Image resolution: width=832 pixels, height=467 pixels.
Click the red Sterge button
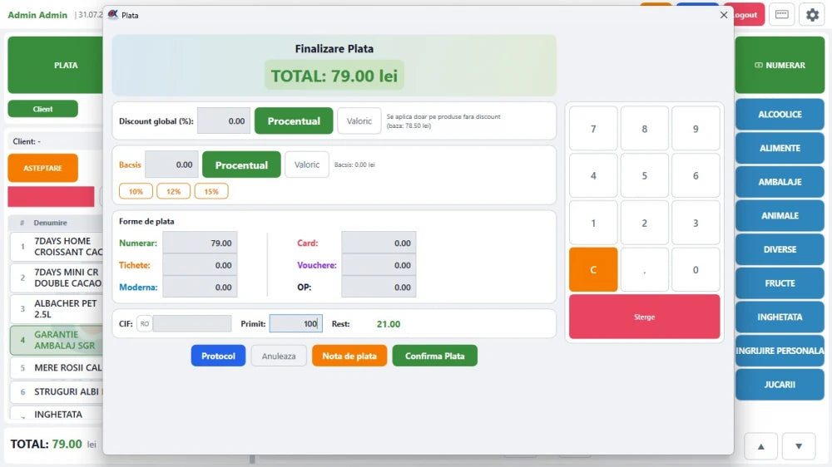(x=644, y=317)
